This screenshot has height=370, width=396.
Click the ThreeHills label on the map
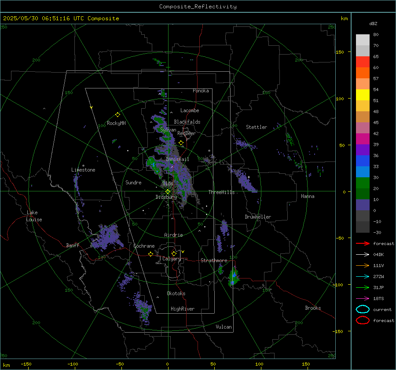click(221, 192)
